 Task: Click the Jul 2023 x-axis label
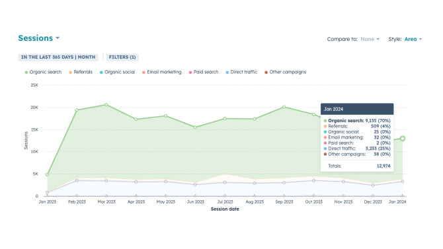[225, 202]
